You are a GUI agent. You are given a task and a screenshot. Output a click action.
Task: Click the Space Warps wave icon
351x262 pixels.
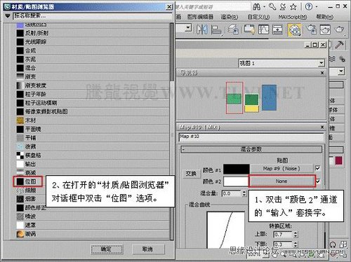pyautogui.click(x=332, y=59)
